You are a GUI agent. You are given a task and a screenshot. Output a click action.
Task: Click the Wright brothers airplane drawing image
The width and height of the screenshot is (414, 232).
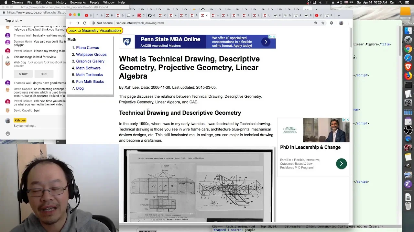click(x=198, y=186)
